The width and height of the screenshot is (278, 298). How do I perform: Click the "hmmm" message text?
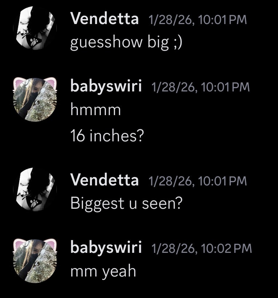click(95, 109)
